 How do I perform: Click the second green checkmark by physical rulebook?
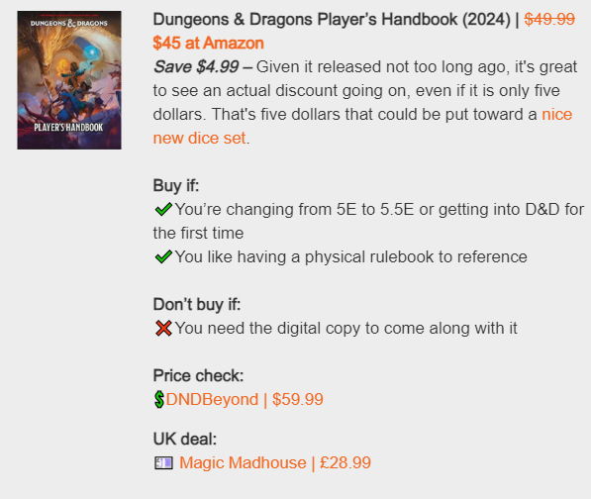(x=163, y=256)
